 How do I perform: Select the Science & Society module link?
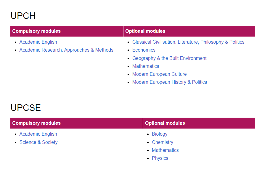[38, 142]
